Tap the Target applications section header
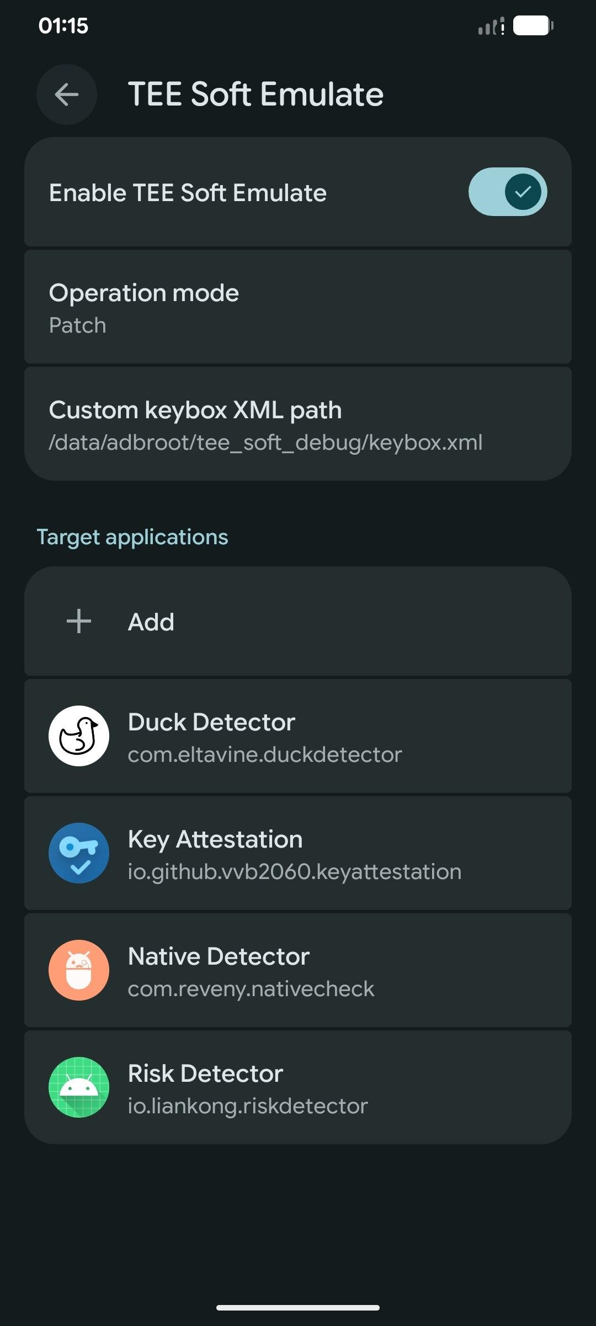 (132, 537)
